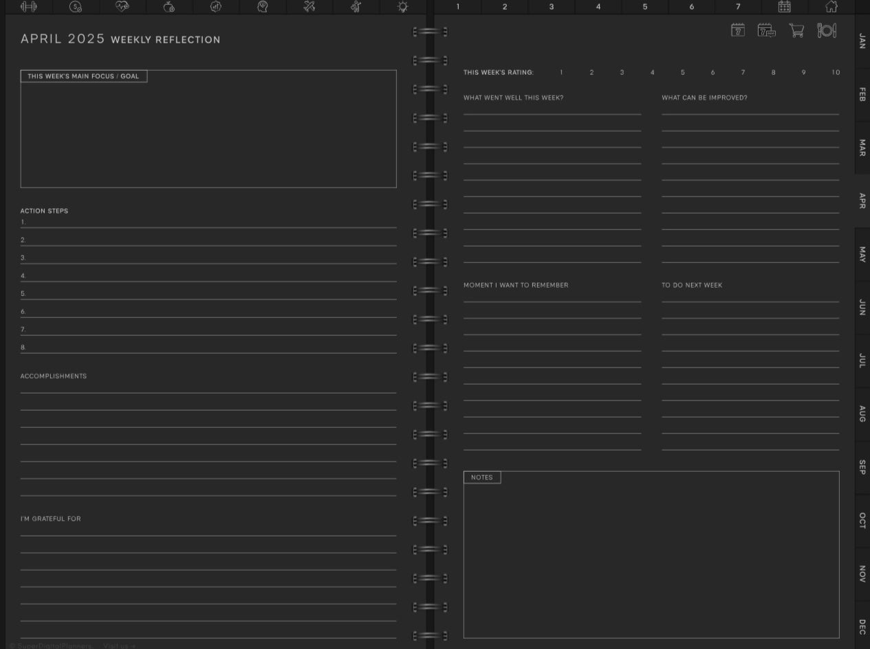The height and width of the screenshot is (649, 870).
Task: Switch to the JAN month tab
Action: click(x=862, y=41)
